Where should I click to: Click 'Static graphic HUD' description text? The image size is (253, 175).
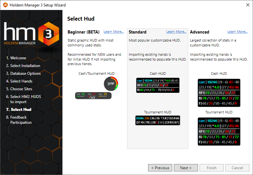(x=90, y=43)
